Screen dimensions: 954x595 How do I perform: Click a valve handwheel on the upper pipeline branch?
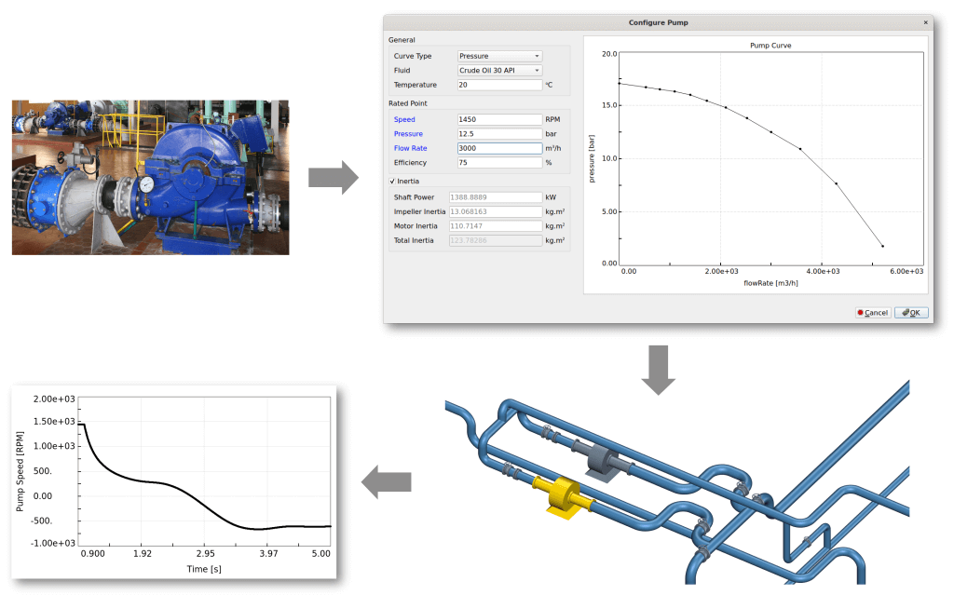[548, 429]
